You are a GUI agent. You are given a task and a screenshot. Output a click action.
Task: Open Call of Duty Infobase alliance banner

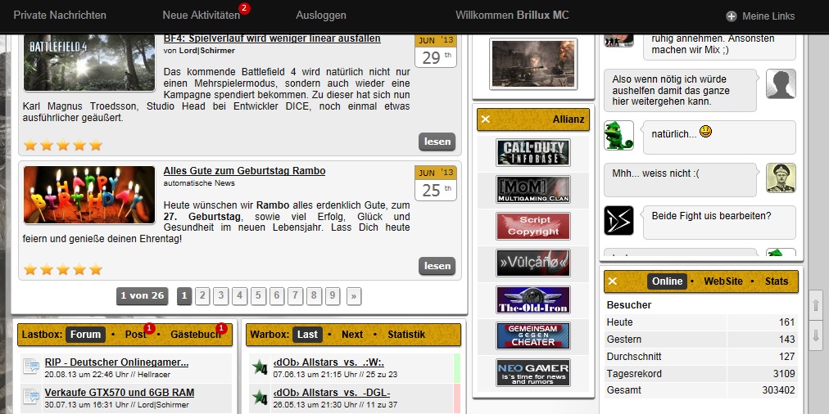[x=533, y=153]
